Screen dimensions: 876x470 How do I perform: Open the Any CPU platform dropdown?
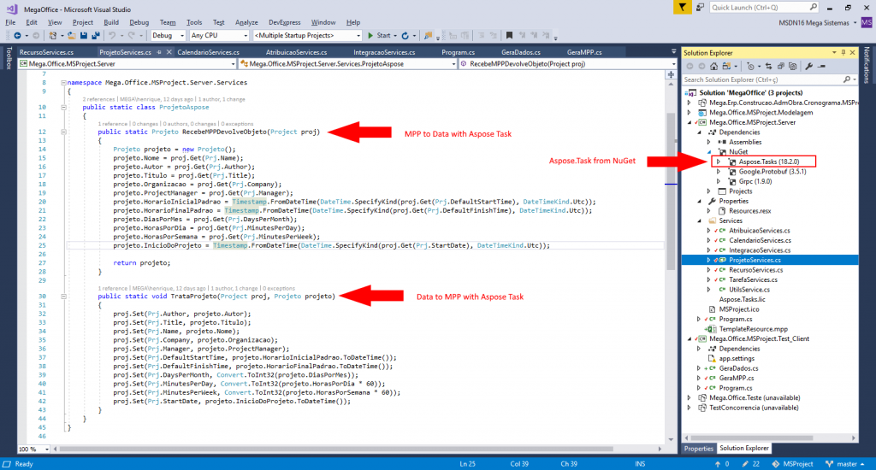tap(218, 36)
